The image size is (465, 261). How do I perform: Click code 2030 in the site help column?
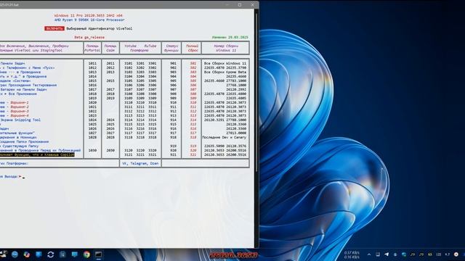click(110, 150)
